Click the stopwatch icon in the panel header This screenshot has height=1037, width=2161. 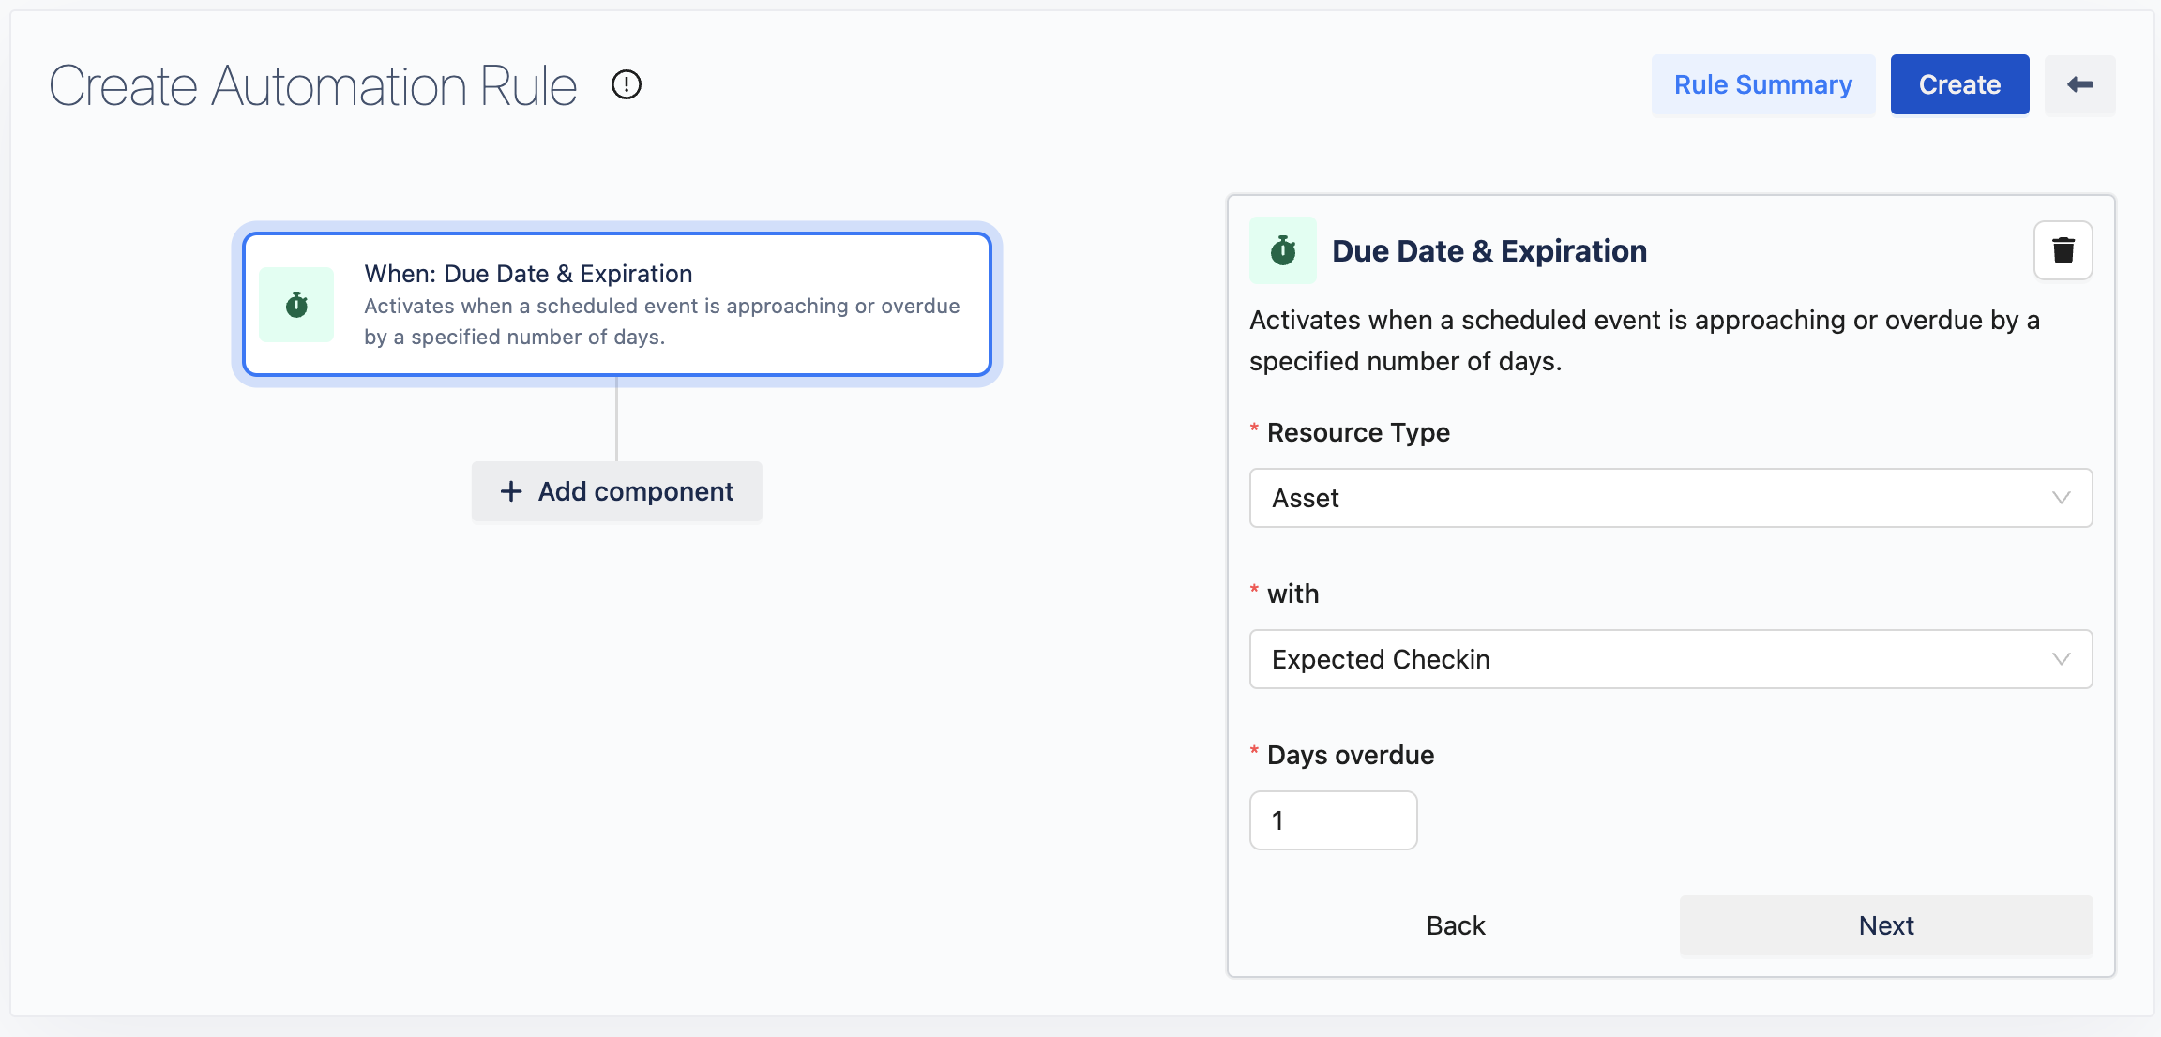click(1282, 250)
